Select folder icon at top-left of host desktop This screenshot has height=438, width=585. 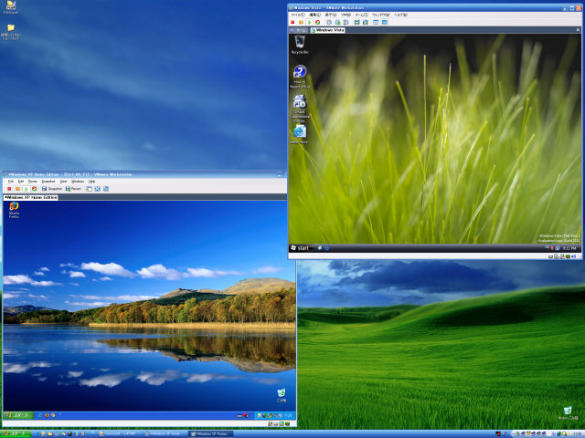[11, 7]
